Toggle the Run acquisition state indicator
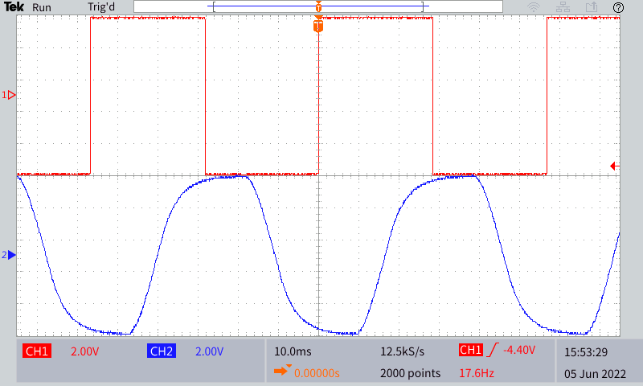Screen dimensions: 643x386 tap(42, 7)
